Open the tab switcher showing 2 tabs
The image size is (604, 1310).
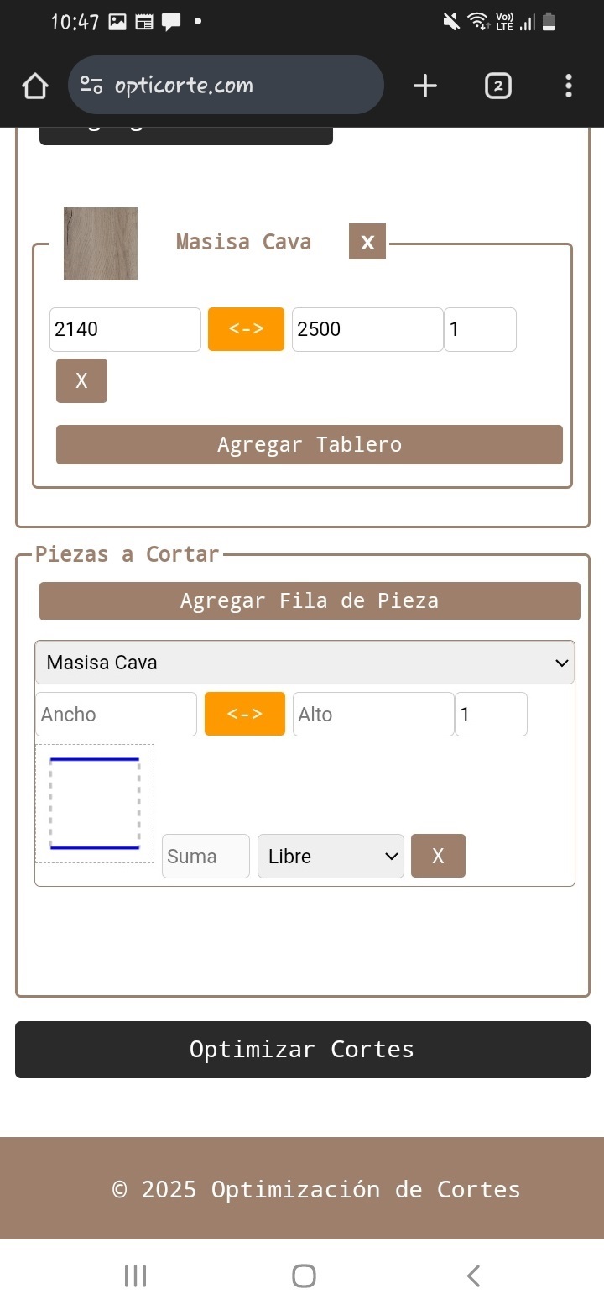[497, 86]
